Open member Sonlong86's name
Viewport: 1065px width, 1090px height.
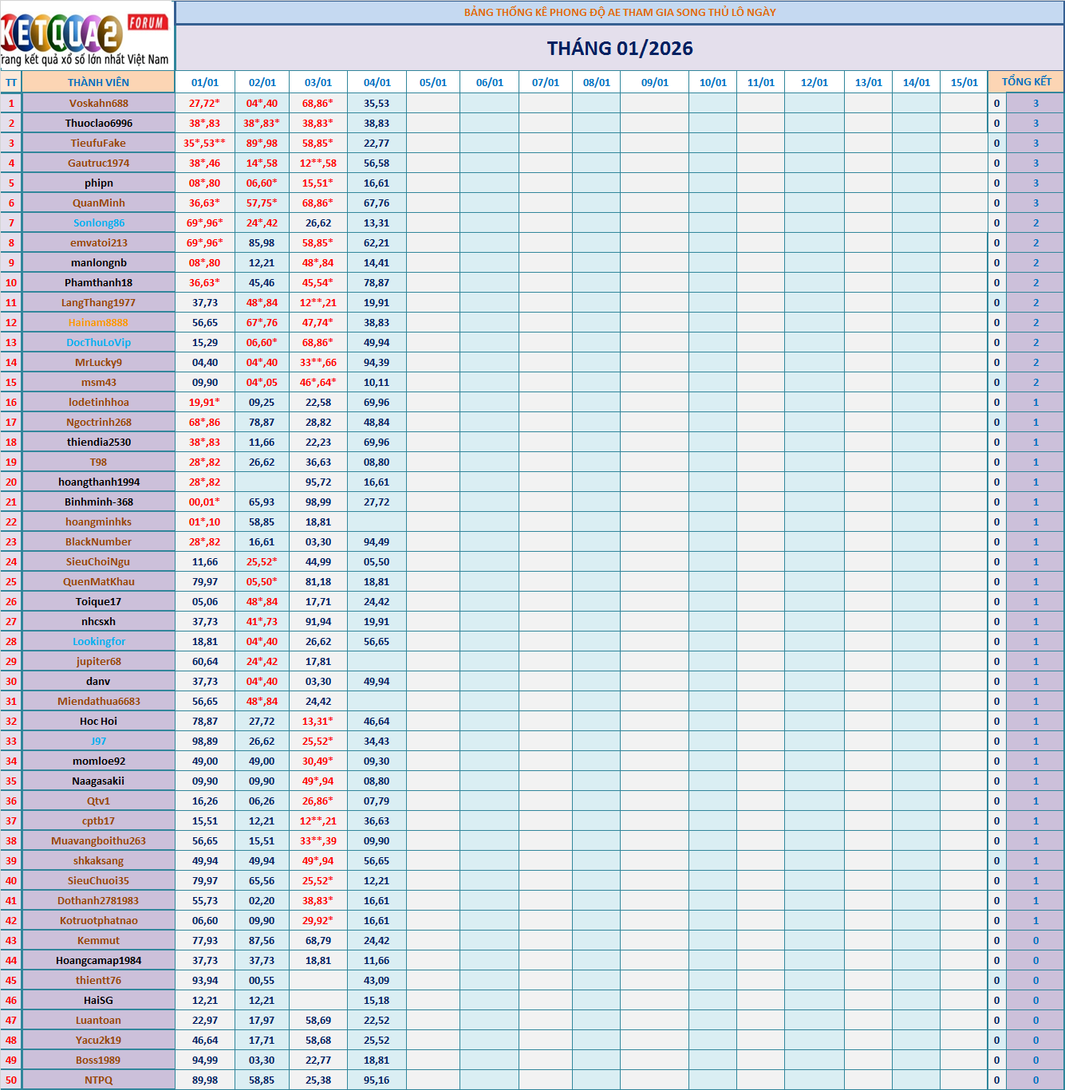point(98,222)
